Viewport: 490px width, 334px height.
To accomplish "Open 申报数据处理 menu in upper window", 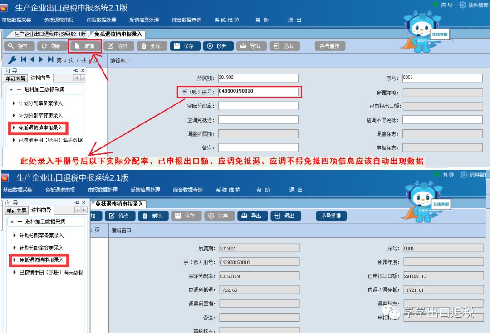I will tap(102, 20).
